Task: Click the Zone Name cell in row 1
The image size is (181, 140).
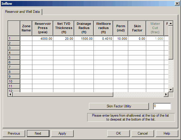Action: (26, 39)
